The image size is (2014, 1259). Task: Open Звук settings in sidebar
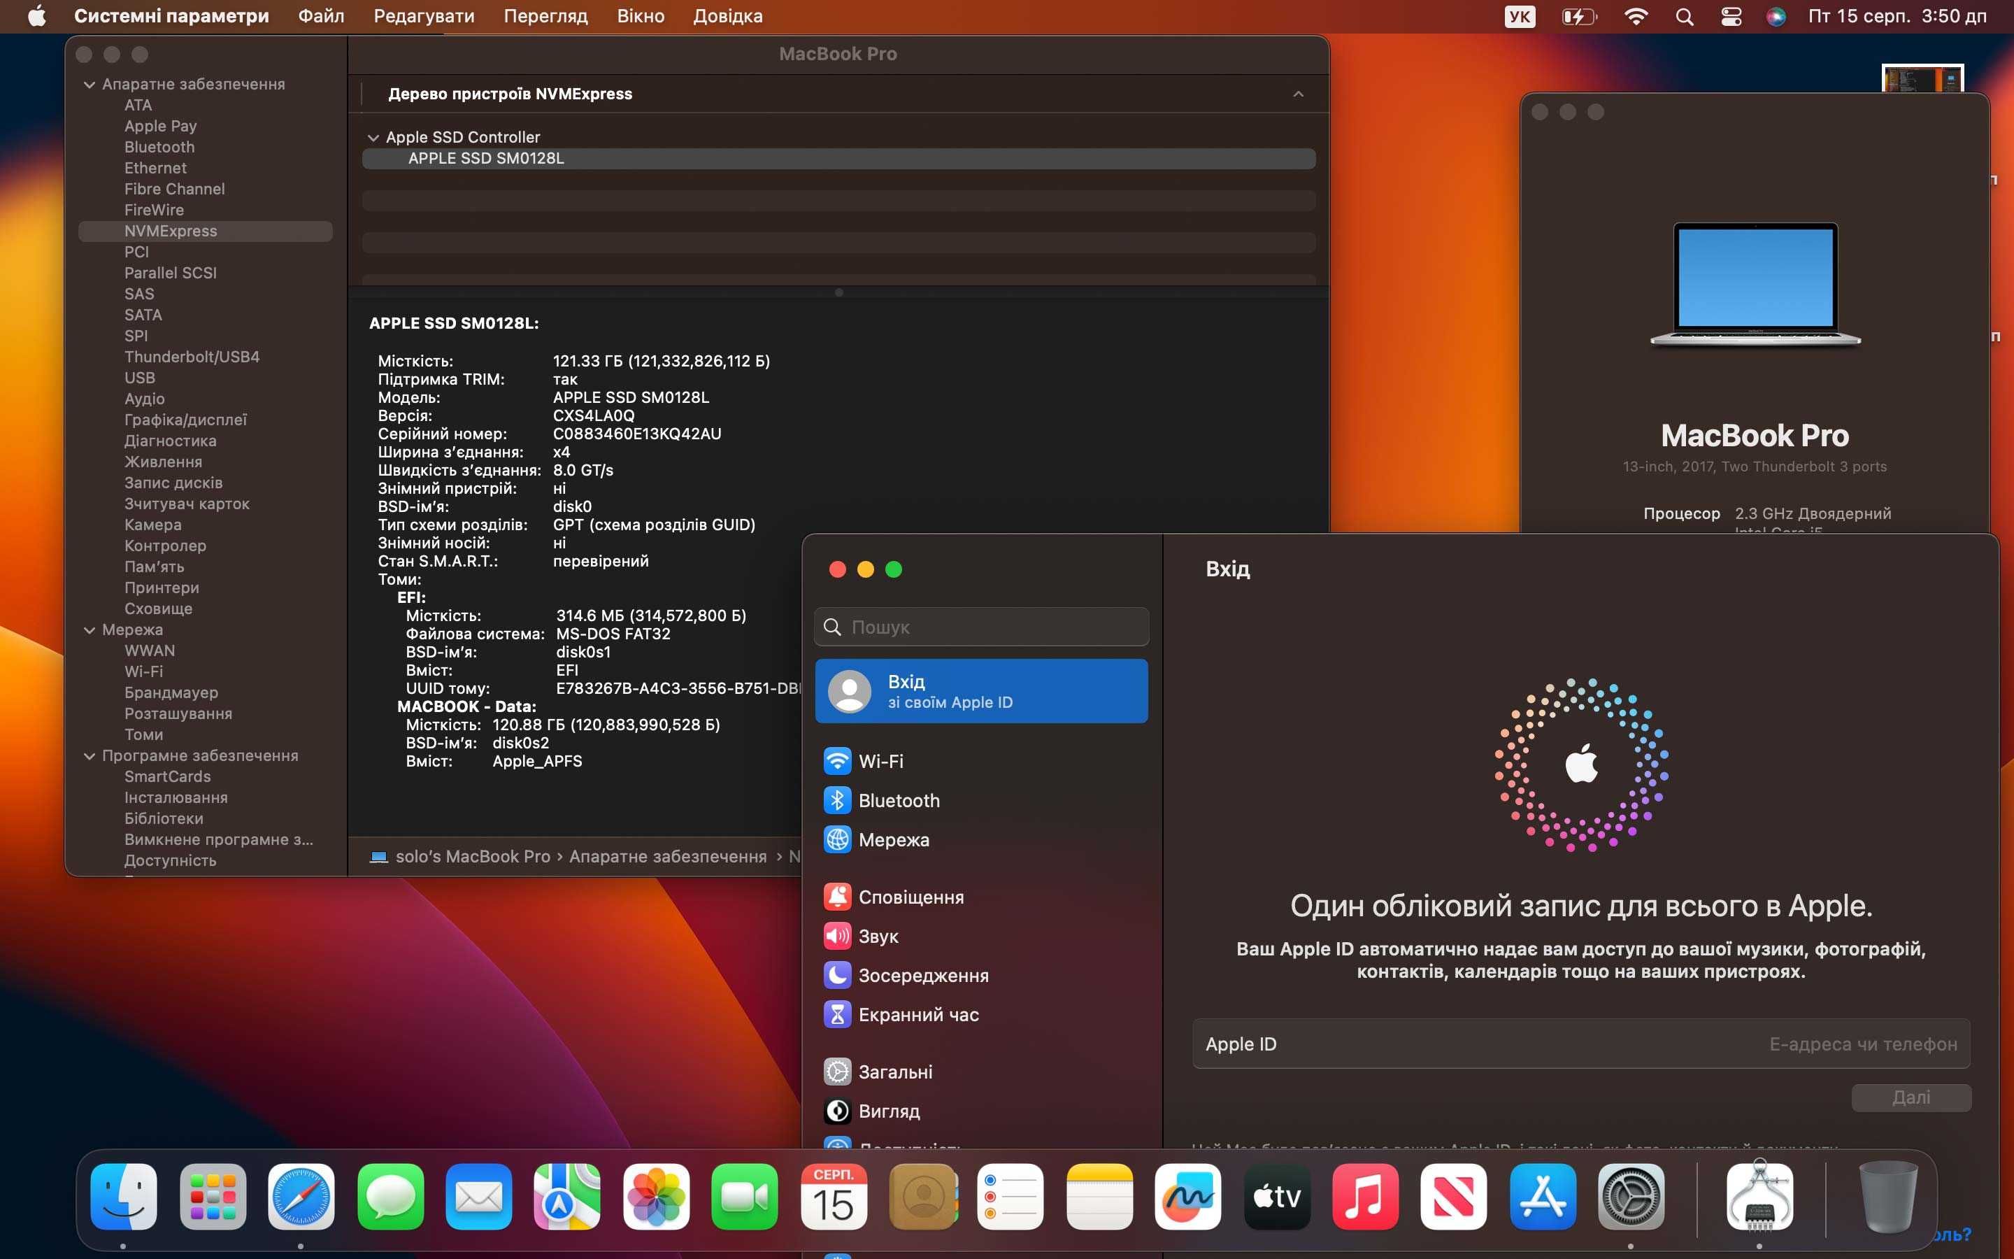[x=981, y=936]
